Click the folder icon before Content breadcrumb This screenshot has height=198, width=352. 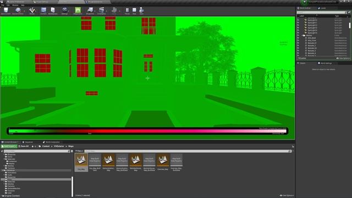(40, 146)
